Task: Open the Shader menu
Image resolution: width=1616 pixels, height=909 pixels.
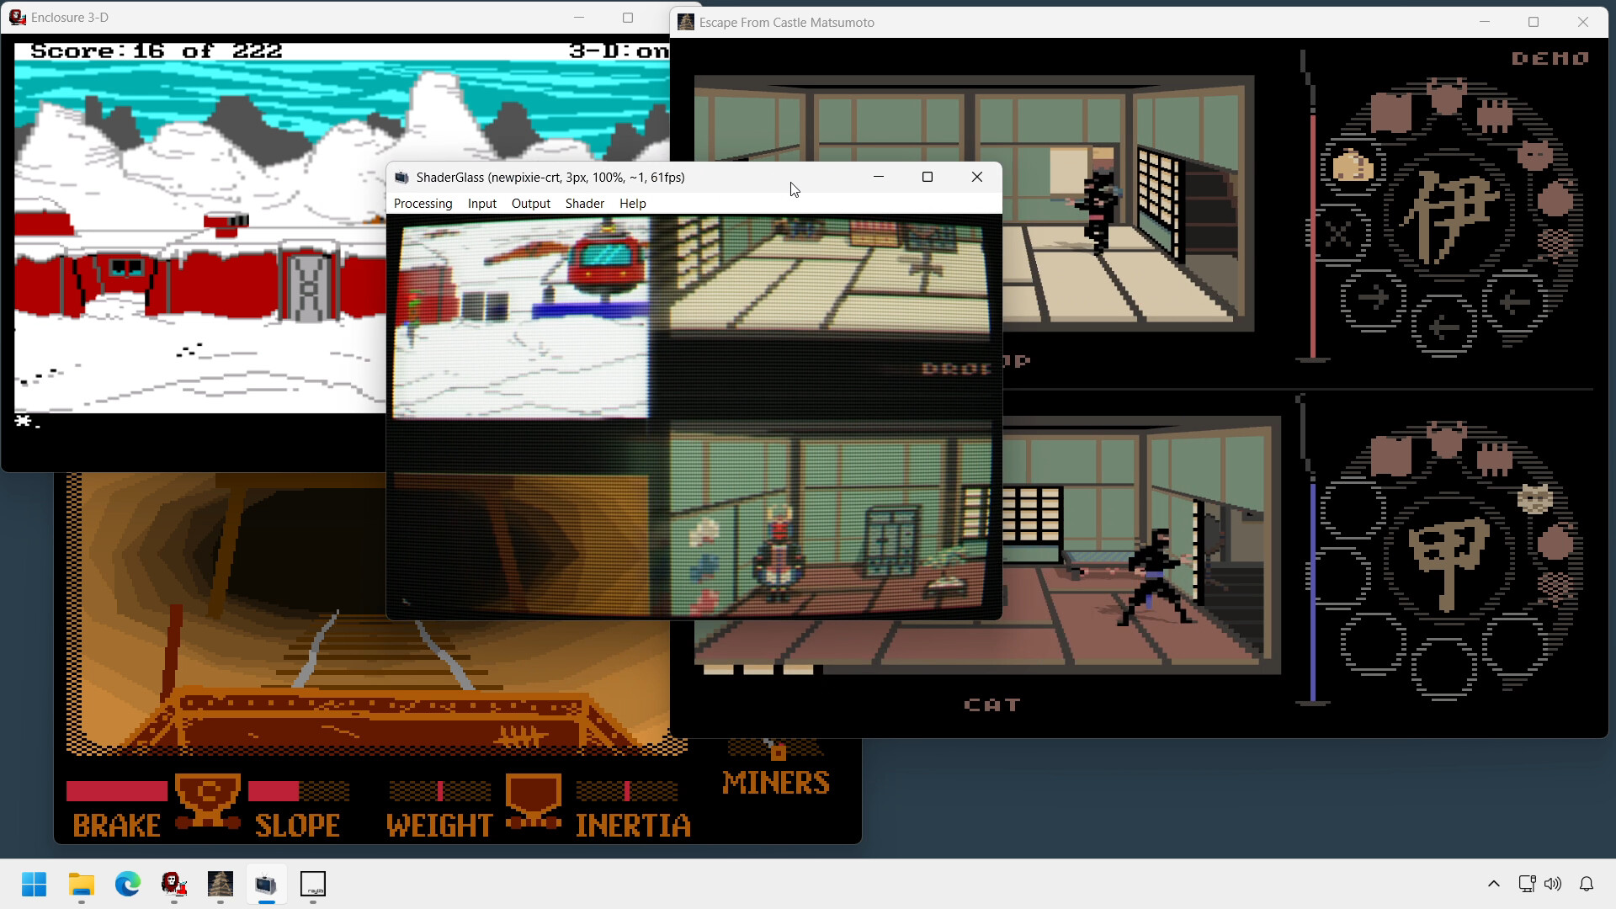Action: coord(584,204)
